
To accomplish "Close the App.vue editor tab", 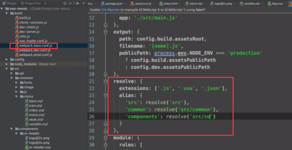I will 285,4.
